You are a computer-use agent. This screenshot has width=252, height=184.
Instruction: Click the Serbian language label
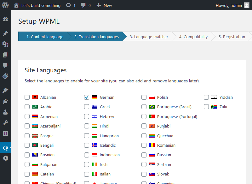click(164, 164)
